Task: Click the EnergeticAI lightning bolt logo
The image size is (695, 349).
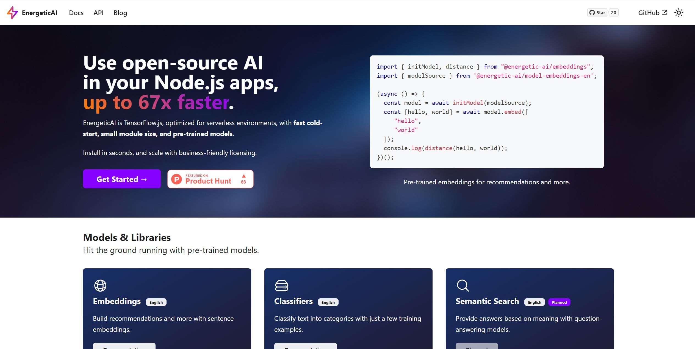Action: pyautogui.click(x=12, y=13)
